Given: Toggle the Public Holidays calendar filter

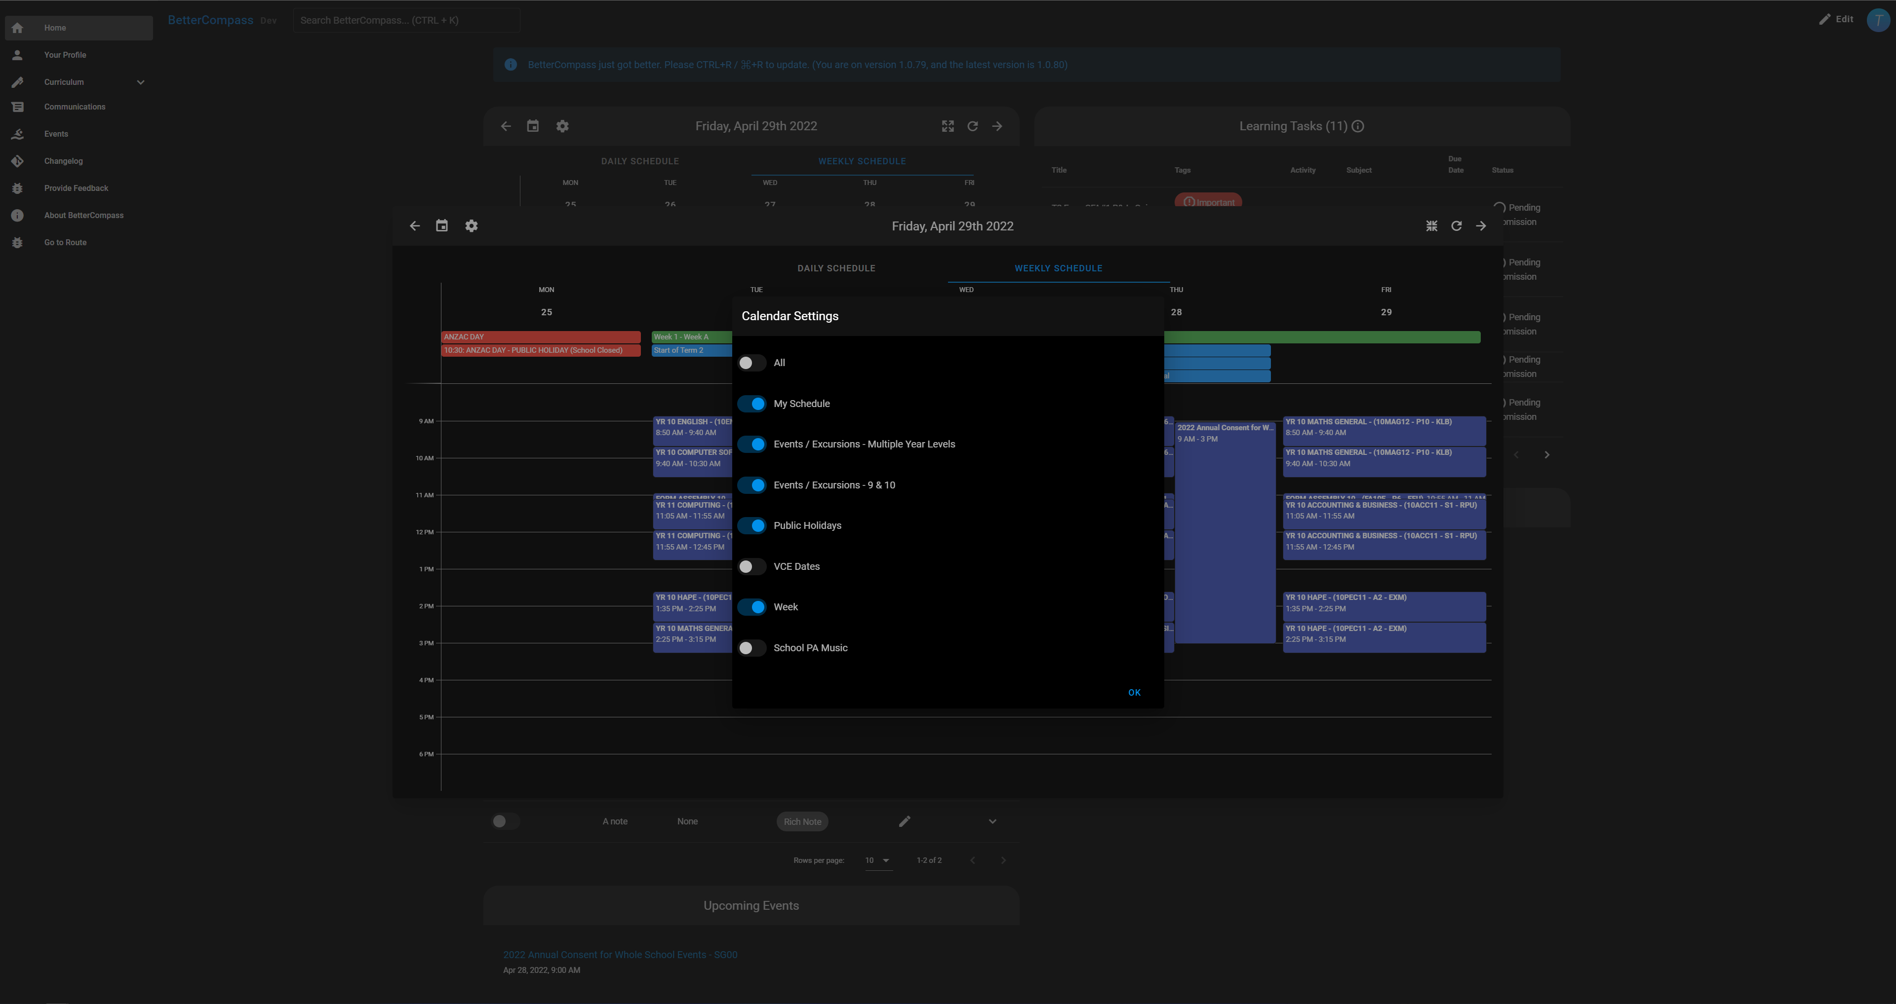Looking at the screenshot, I should click(x=752, y=525).
